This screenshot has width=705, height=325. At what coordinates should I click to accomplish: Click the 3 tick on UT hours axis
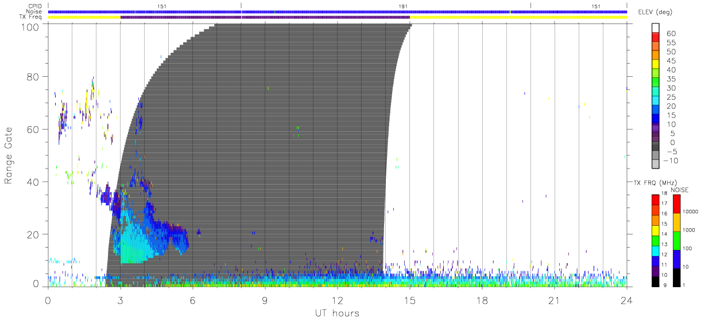(121, 300)
